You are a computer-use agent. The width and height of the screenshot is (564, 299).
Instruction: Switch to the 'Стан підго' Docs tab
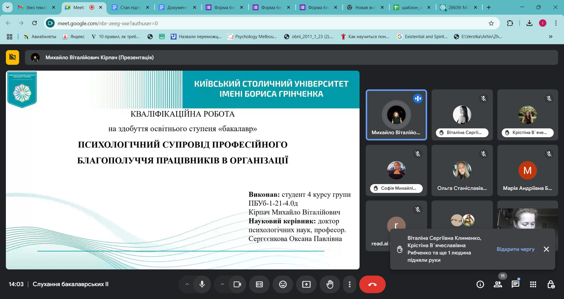click(x=130, y=7)
